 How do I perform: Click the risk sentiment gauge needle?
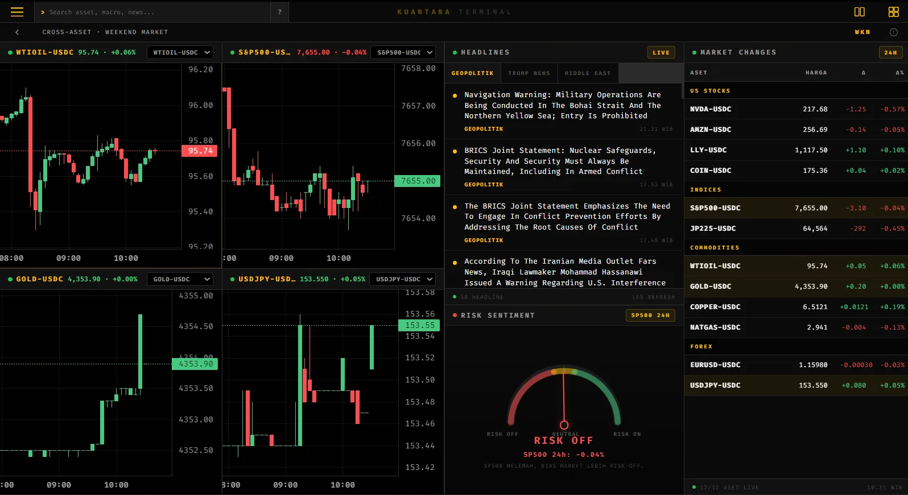tap(564, 398)
